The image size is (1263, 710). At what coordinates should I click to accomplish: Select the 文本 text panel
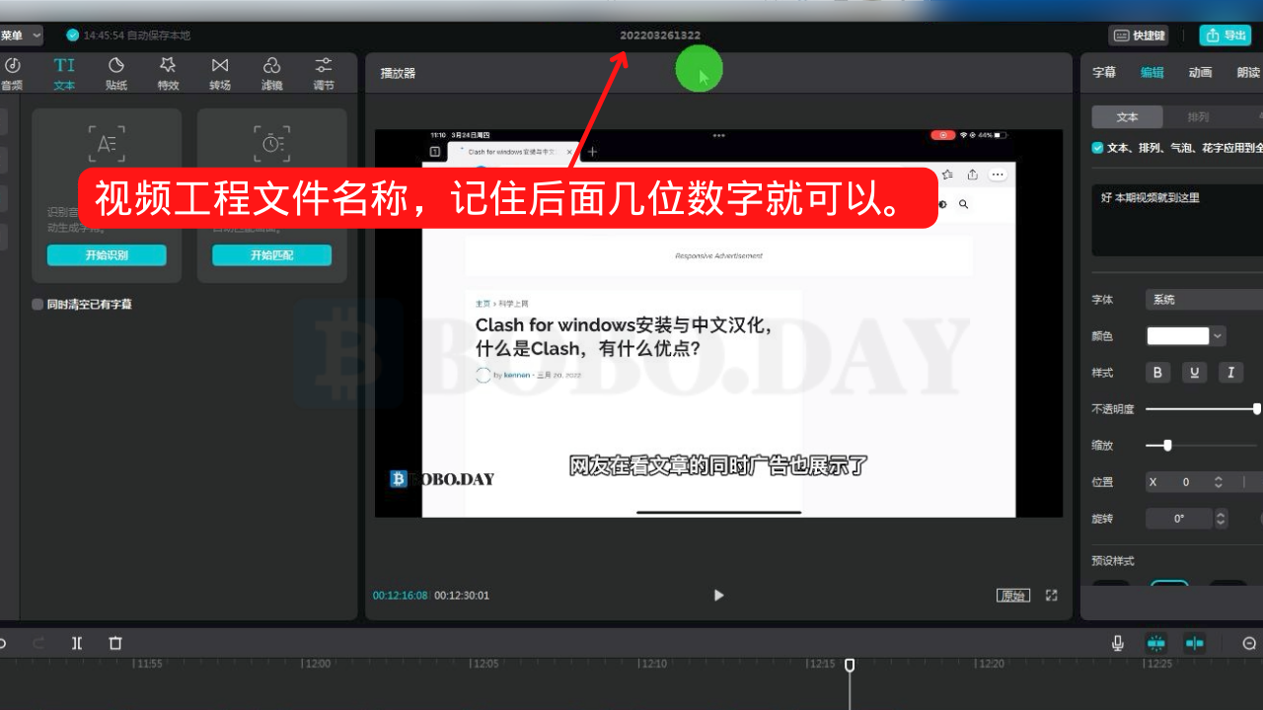(x=64, y=73)
